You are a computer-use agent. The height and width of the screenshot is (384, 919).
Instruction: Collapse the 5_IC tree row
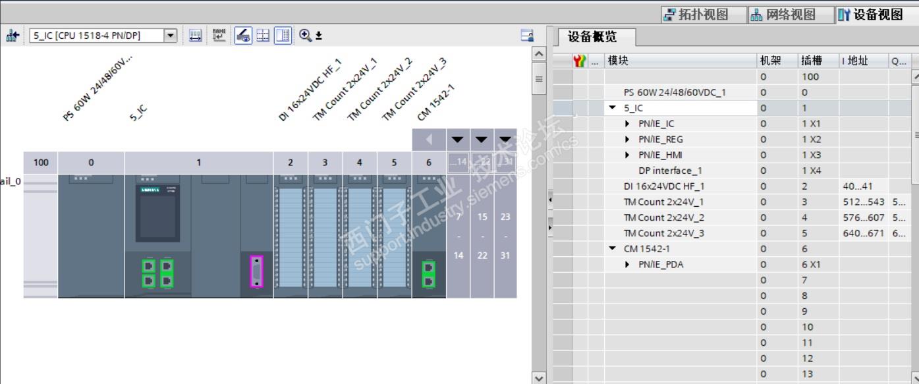click(x=613, y=108)
